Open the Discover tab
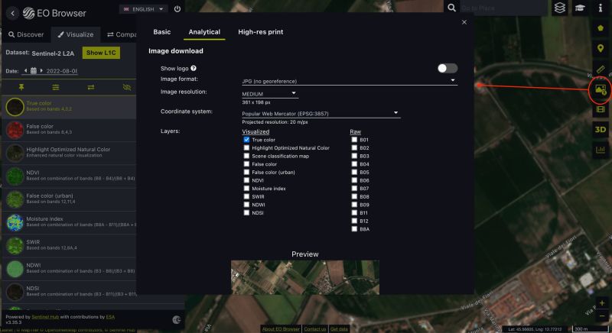 26,34
